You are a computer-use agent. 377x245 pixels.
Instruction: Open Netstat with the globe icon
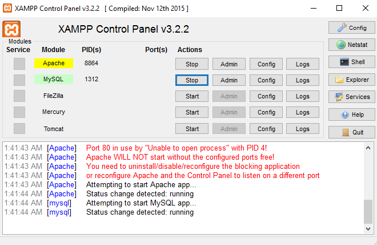click(351, 45)
